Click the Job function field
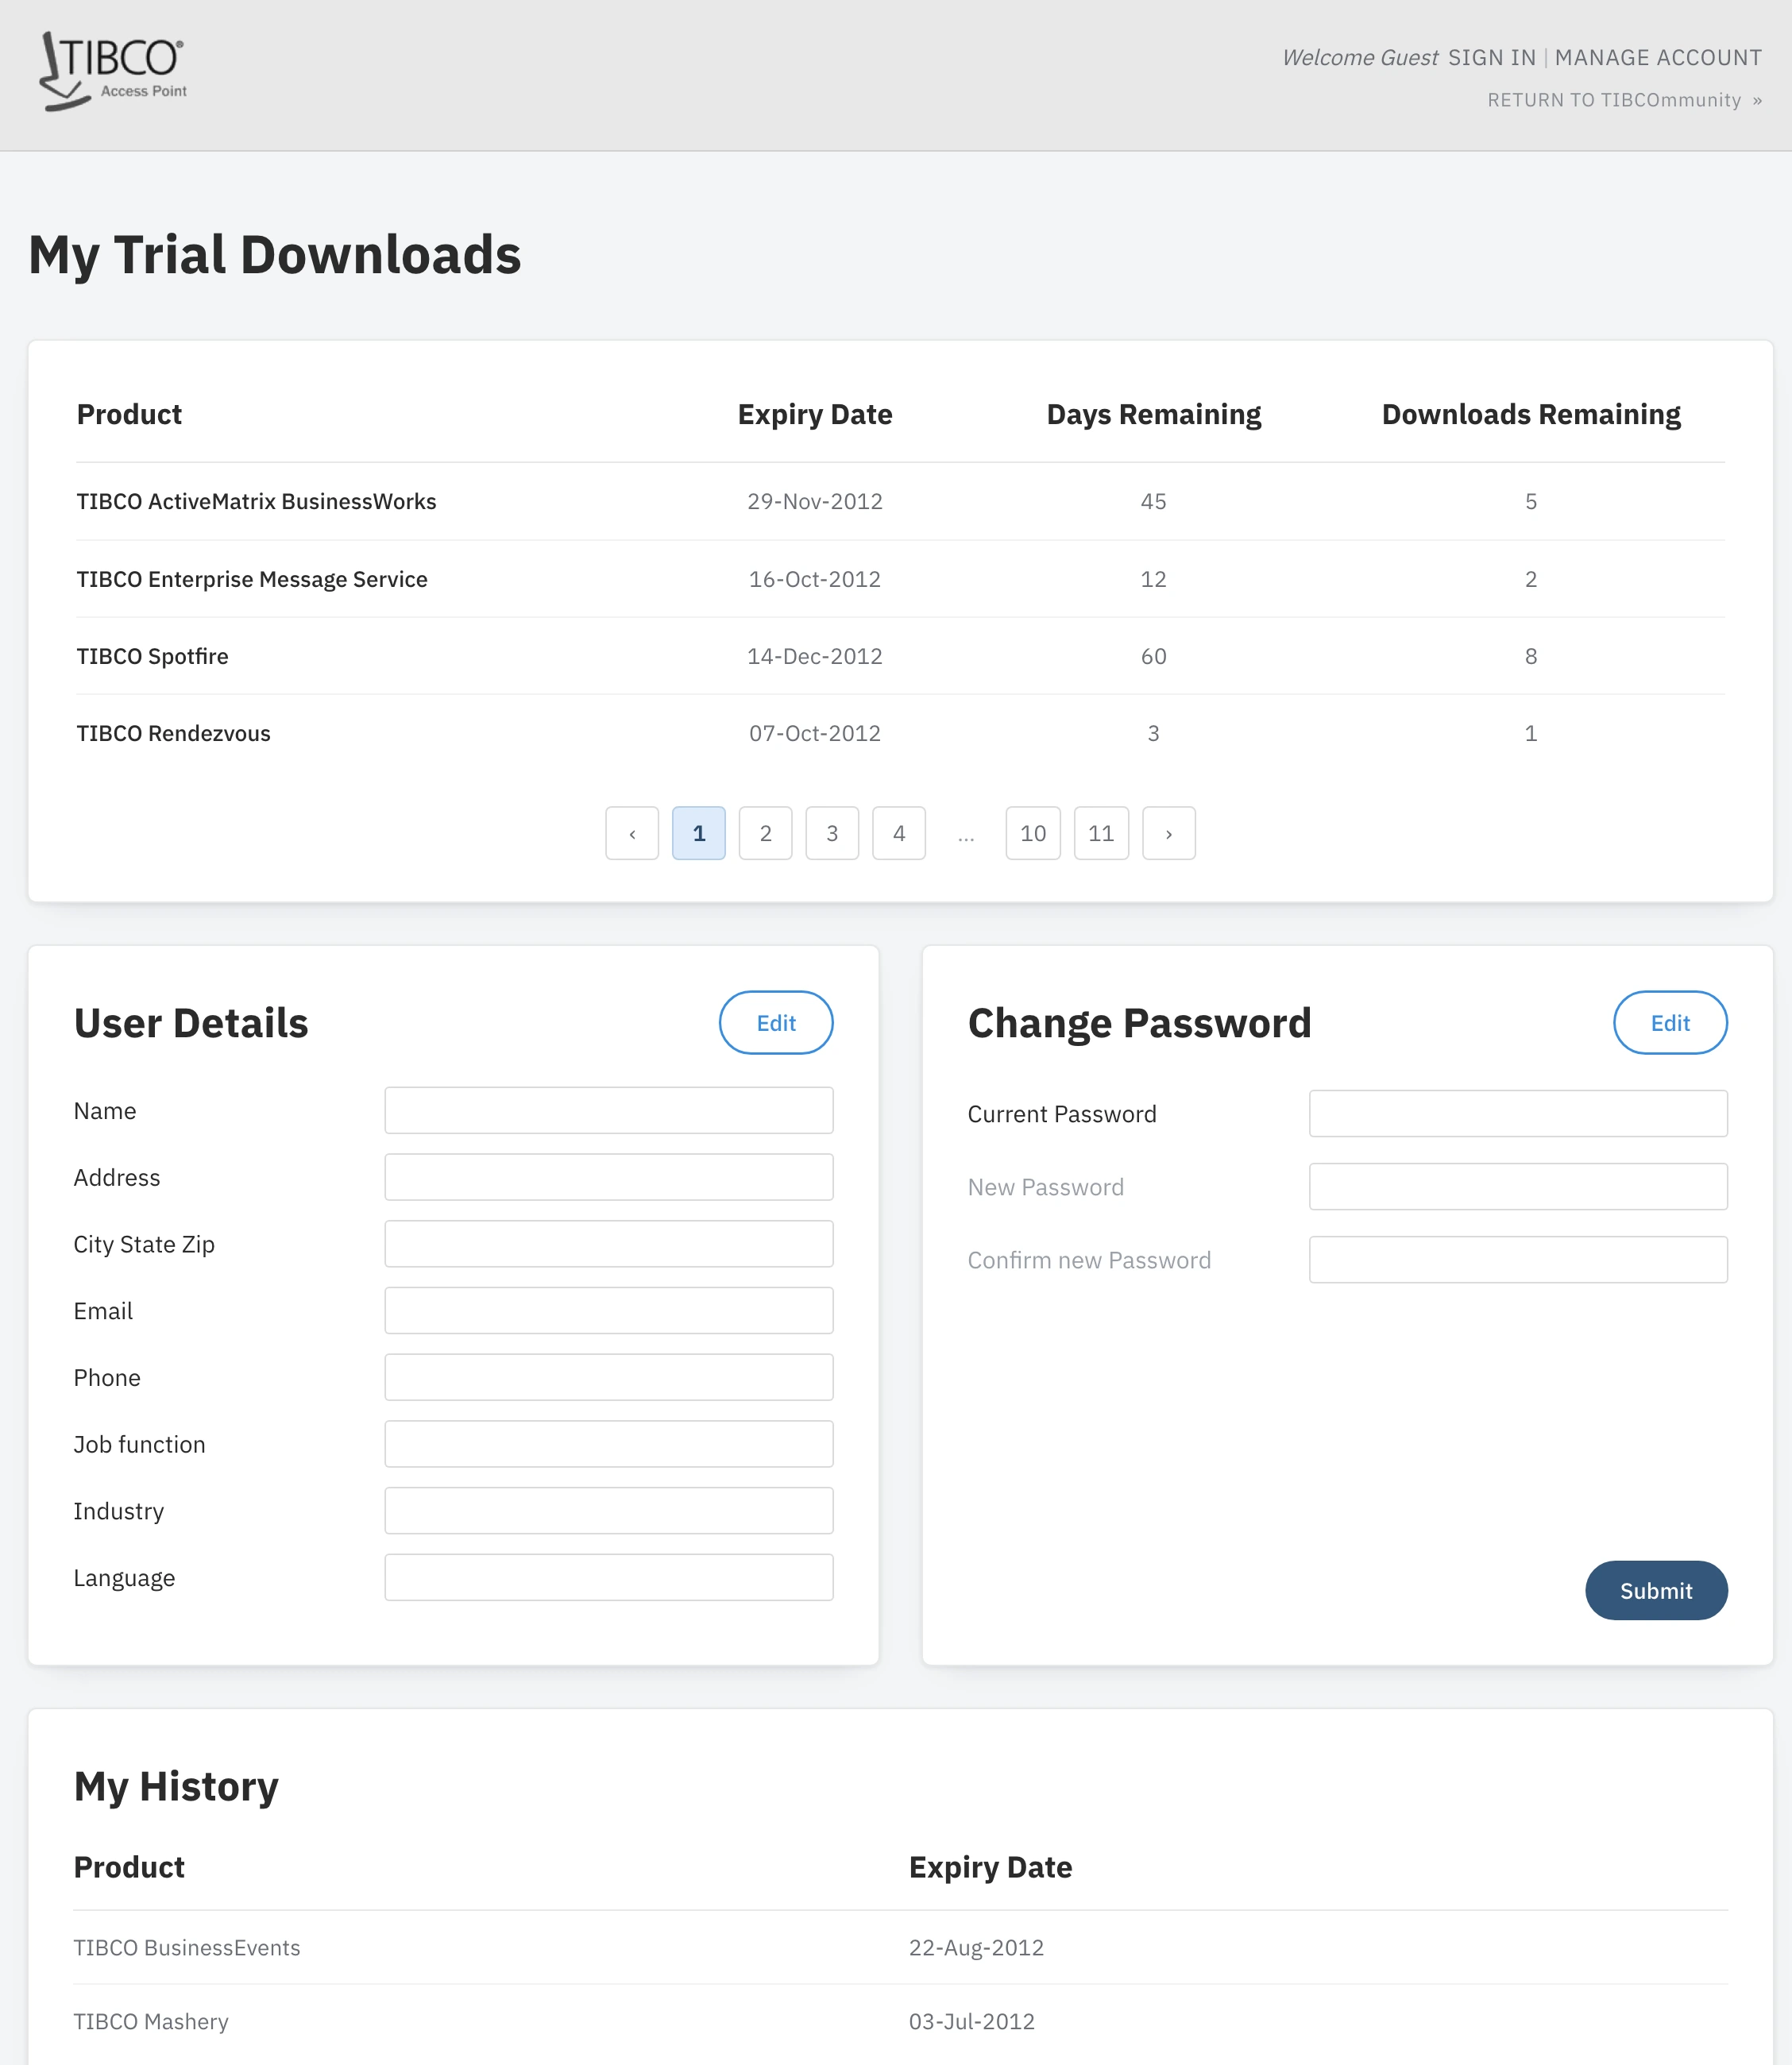This screenshot has height=2065, width=1792. coord(609,1444)
